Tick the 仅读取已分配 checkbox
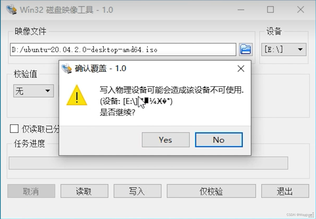 click(x=14, y=129)
